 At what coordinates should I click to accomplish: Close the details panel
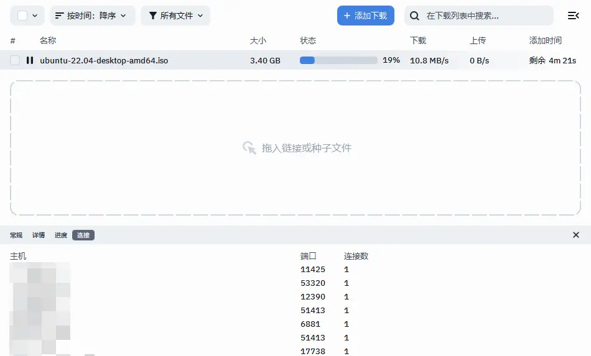(x=576, y=235)
